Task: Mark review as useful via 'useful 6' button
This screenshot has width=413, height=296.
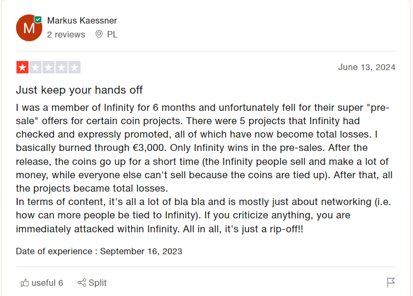Action: click(42, 283)
